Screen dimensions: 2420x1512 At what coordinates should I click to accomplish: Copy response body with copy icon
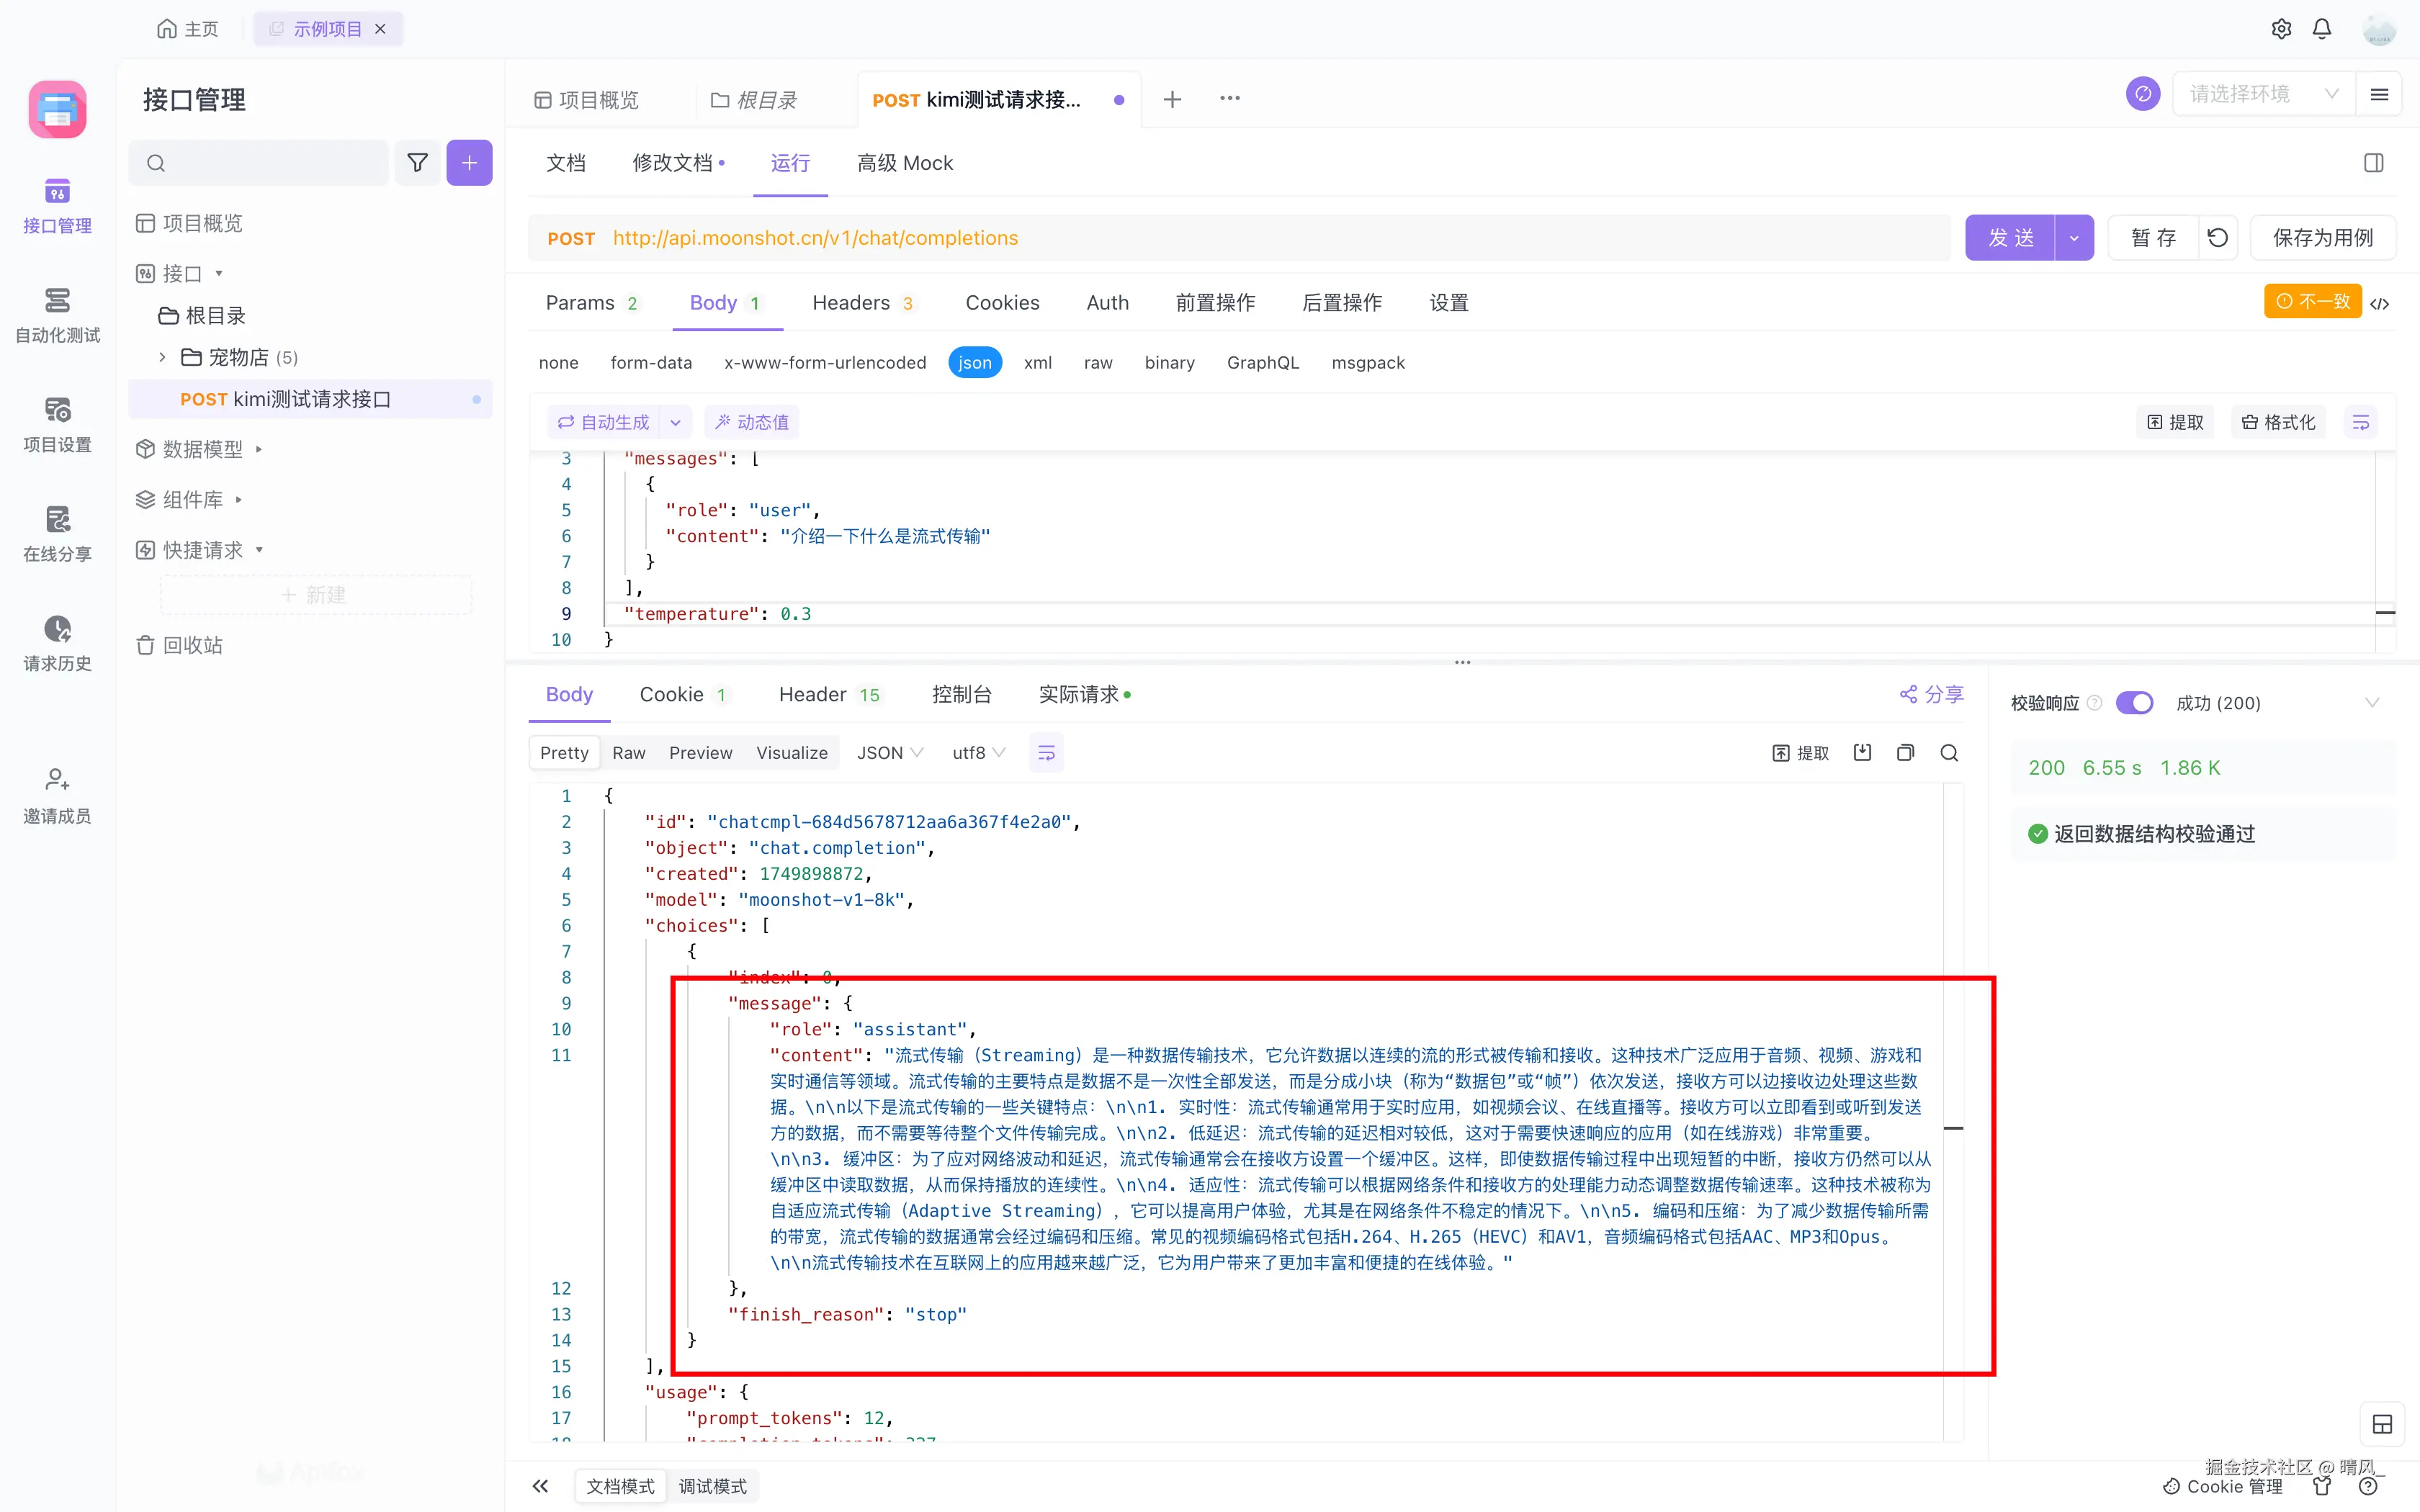pyautogui.click(x=1905, y=753)
